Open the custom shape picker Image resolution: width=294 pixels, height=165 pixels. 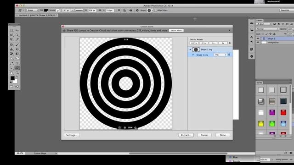(150, 10)
